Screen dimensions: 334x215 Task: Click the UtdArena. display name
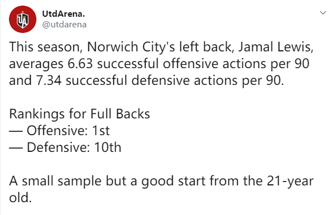(63, 14)
